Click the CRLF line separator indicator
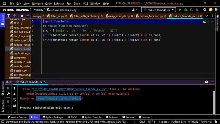This screenshot has width=220, height=124. click(142, 122)
